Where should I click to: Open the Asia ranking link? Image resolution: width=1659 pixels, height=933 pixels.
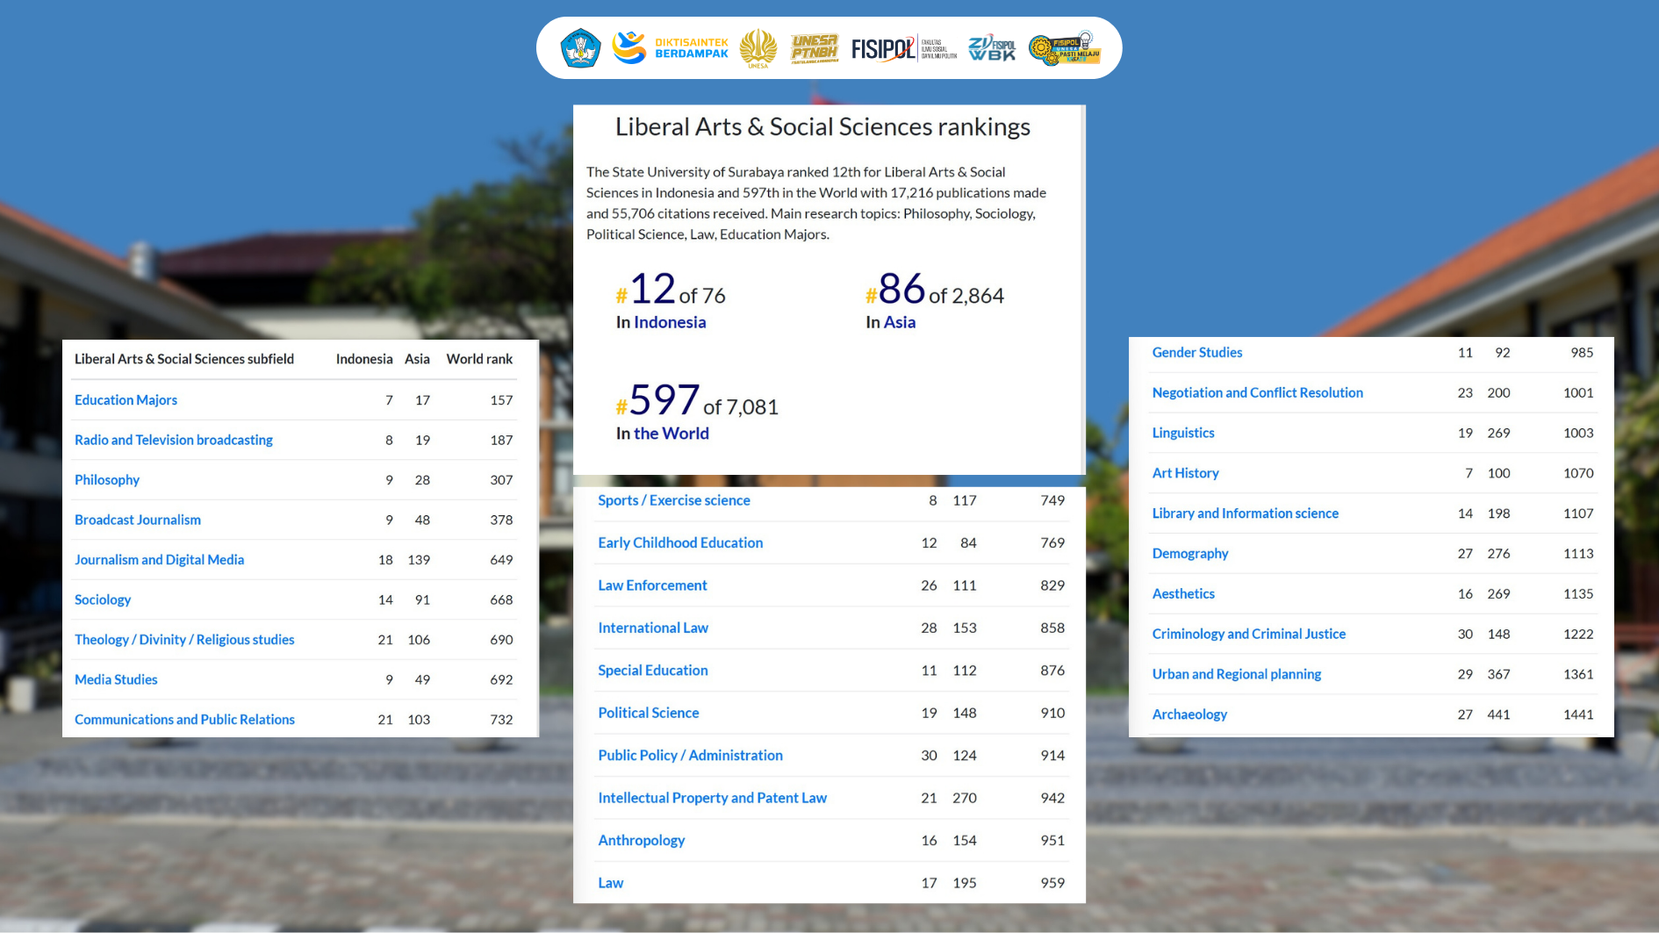(899, 322)
